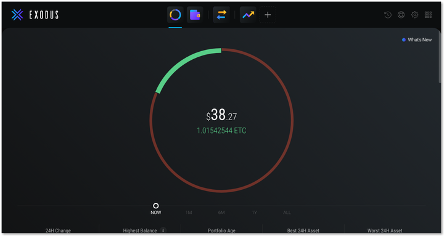
Task: Open transaction history clock icon
Action: coord(388,15)
